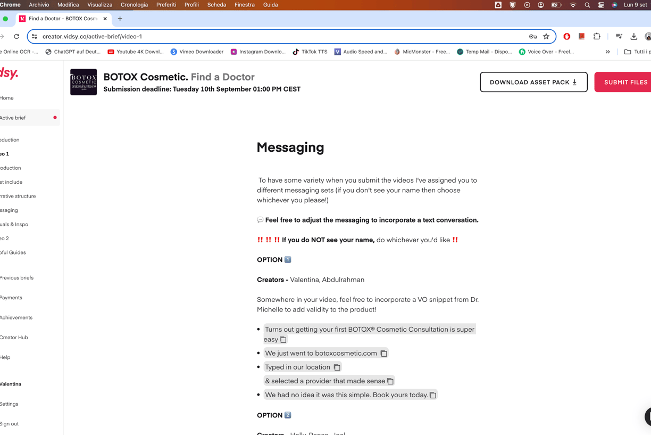Open the Preferiti menu
The image size is (651, 435).
pos(166,5)
